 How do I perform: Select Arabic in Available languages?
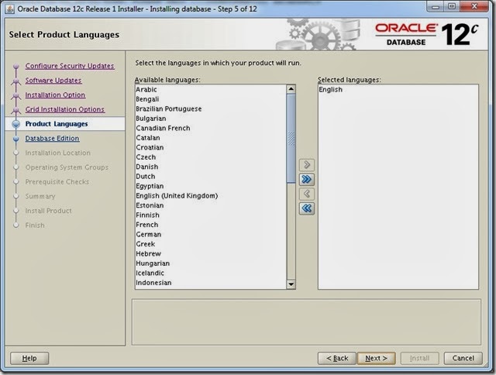210,89
